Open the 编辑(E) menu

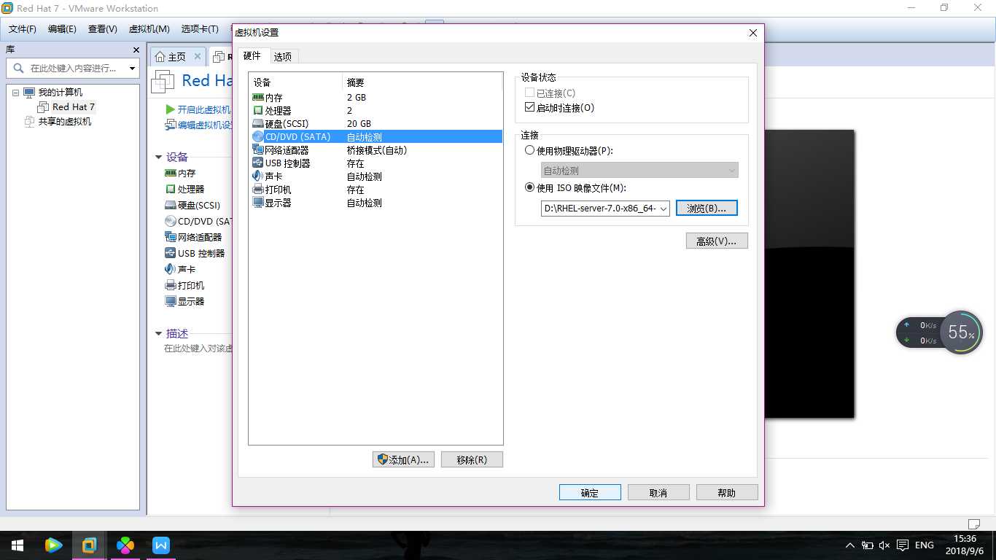coord(62,29)
